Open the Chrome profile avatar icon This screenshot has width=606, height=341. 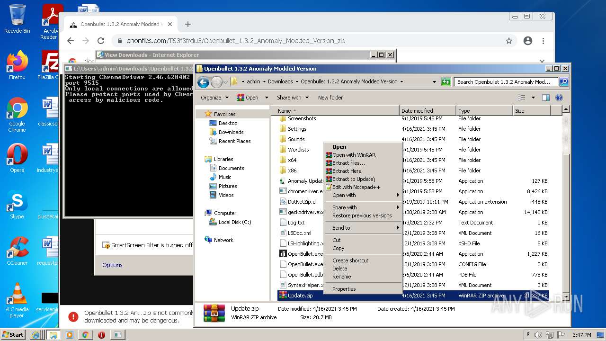528,41
